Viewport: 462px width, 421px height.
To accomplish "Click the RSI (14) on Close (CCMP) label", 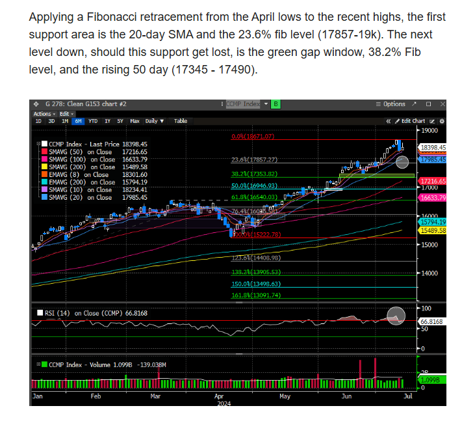I will (x=83, y=313).
